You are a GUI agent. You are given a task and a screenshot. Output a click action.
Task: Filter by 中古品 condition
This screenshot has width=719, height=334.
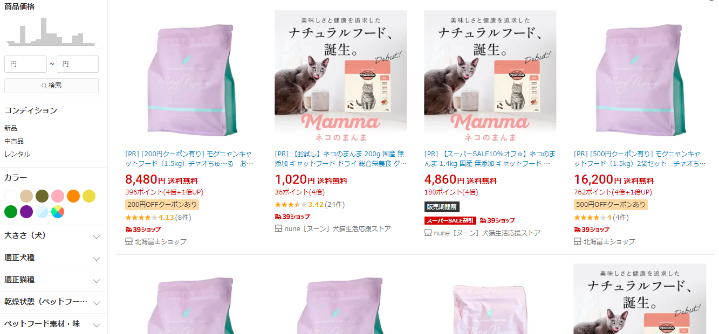click(14, 141)
